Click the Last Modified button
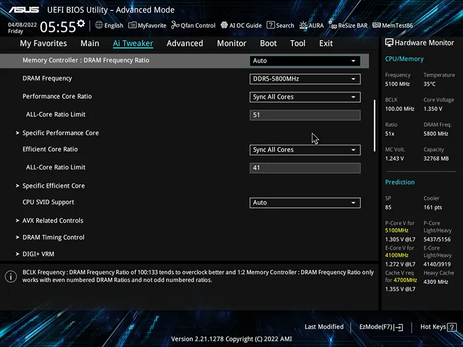The width and height of the screenshot is (463, 347). coord(324,327)
